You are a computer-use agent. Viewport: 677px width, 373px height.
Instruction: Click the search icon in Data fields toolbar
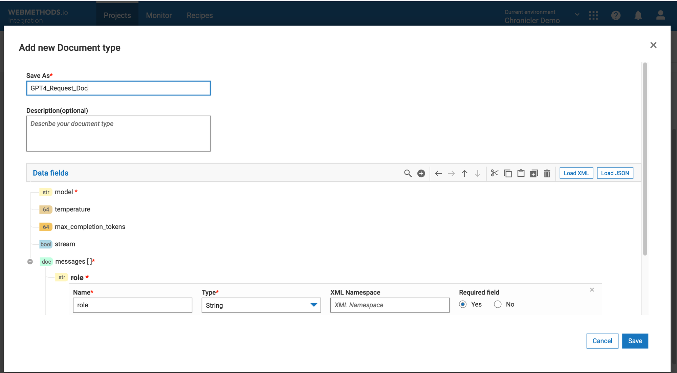coord(408,173)
